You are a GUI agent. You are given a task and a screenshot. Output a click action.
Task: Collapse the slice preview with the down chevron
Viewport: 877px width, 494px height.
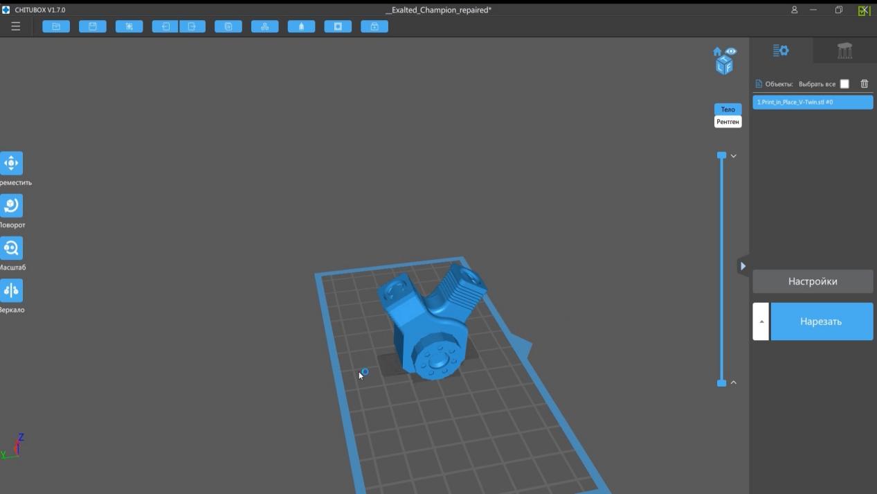pyautogui.click(x=733, y=156)
